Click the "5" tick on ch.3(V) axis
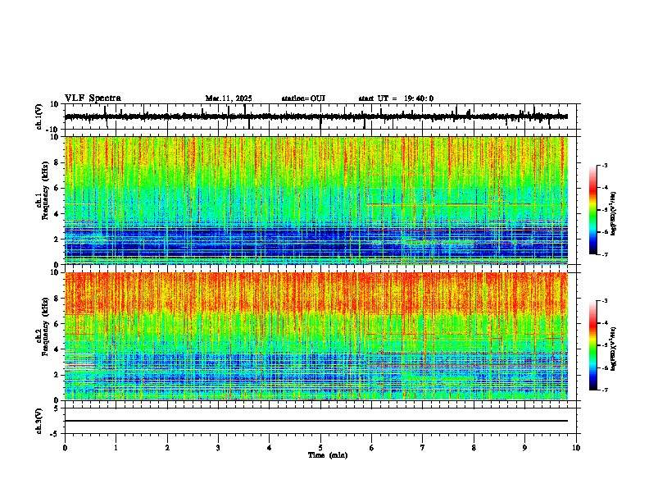Screen dimensions: 649x502 57,408
